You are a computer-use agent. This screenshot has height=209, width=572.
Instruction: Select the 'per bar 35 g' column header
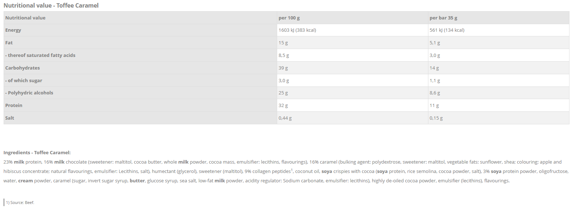443,18
